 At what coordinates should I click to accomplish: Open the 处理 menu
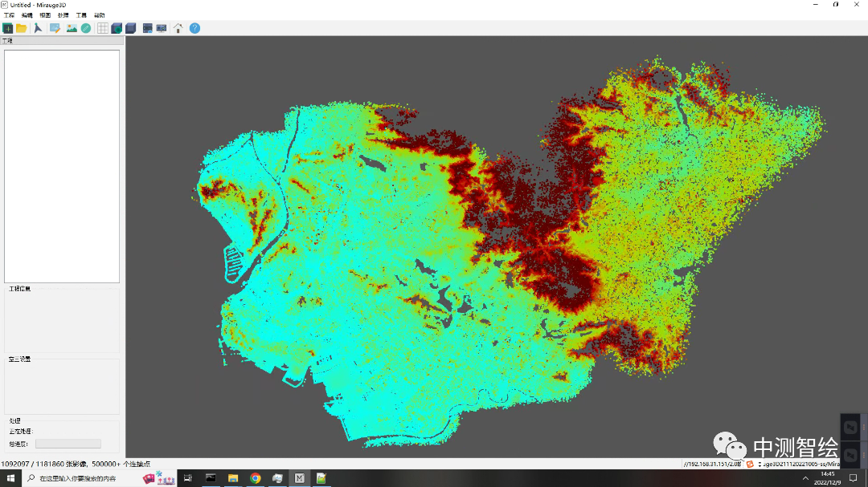[63, 15]
